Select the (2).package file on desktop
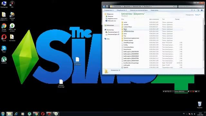 61,83
